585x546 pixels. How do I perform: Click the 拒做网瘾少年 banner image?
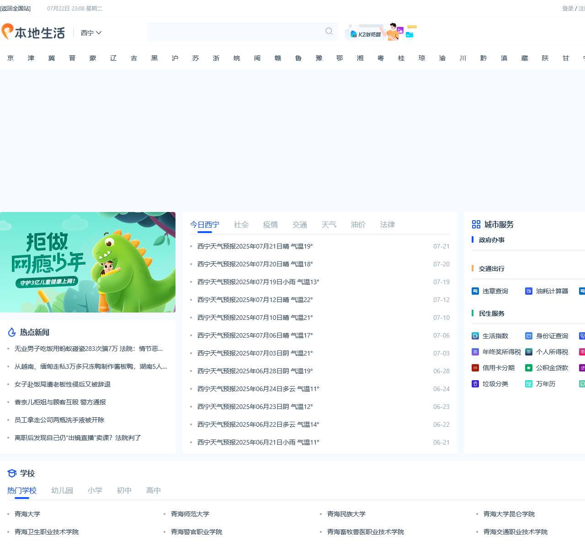[x=87, y=261]
